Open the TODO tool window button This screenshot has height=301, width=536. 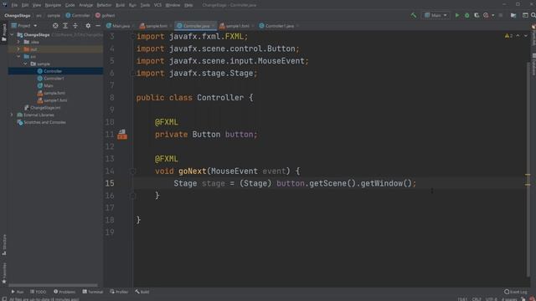pyautogui.click(x=38, y=292)
